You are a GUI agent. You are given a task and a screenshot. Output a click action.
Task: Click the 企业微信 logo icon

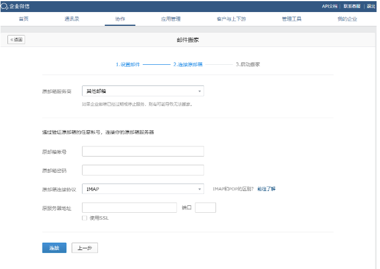5,6
